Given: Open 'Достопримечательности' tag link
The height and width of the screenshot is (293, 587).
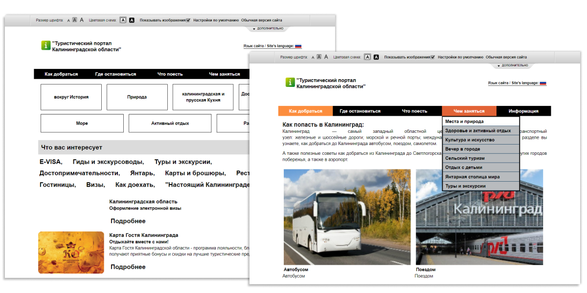Looking at the screenshot, I should pyautogui.click(x=80, y=173).
